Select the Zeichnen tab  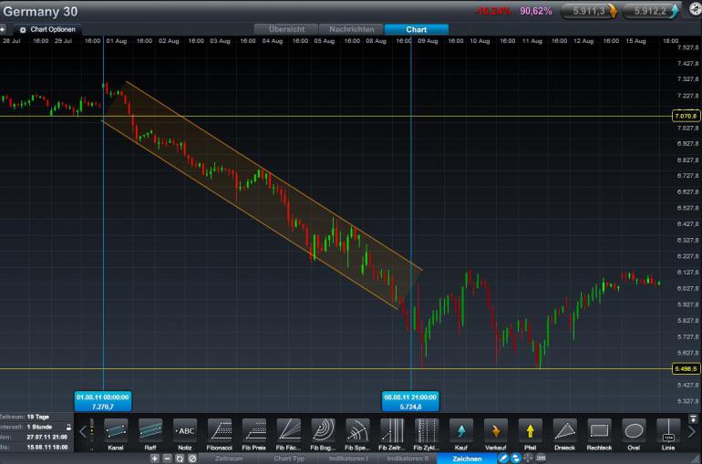click(467, 459)
